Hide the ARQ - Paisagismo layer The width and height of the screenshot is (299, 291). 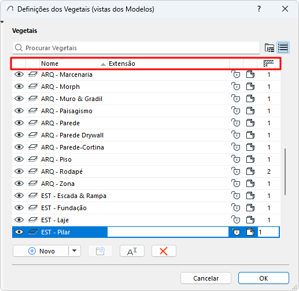coord(19,111)
